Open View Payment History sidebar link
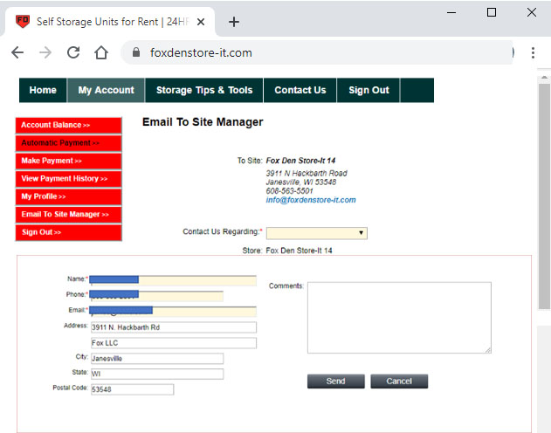 pyautogui.click(x=68, y=179)
